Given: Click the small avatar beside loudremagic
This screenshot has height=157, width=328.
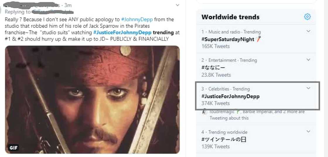Looking at the screenshot, I should coord(204,112).
